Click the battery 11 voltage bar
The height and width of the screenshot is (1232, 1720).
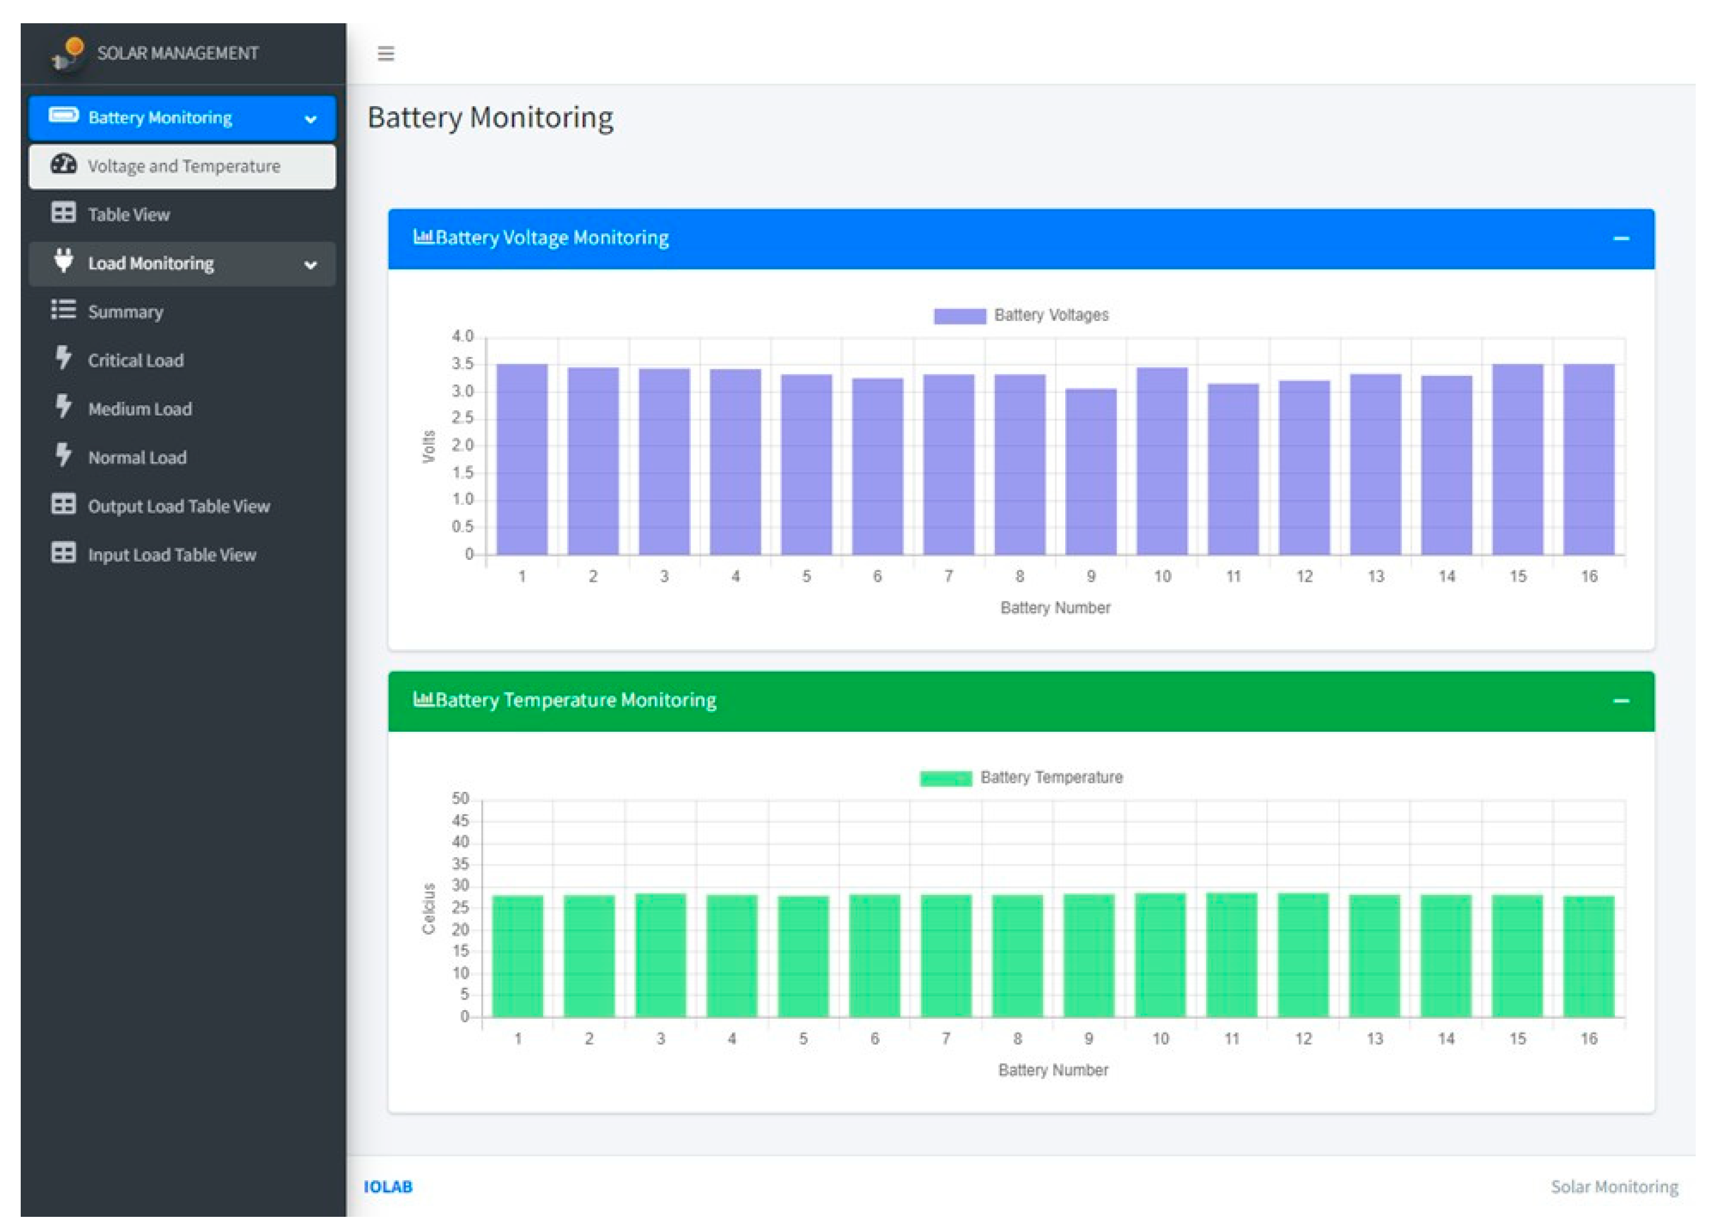pyautogui.click(x=1233, y=469)
